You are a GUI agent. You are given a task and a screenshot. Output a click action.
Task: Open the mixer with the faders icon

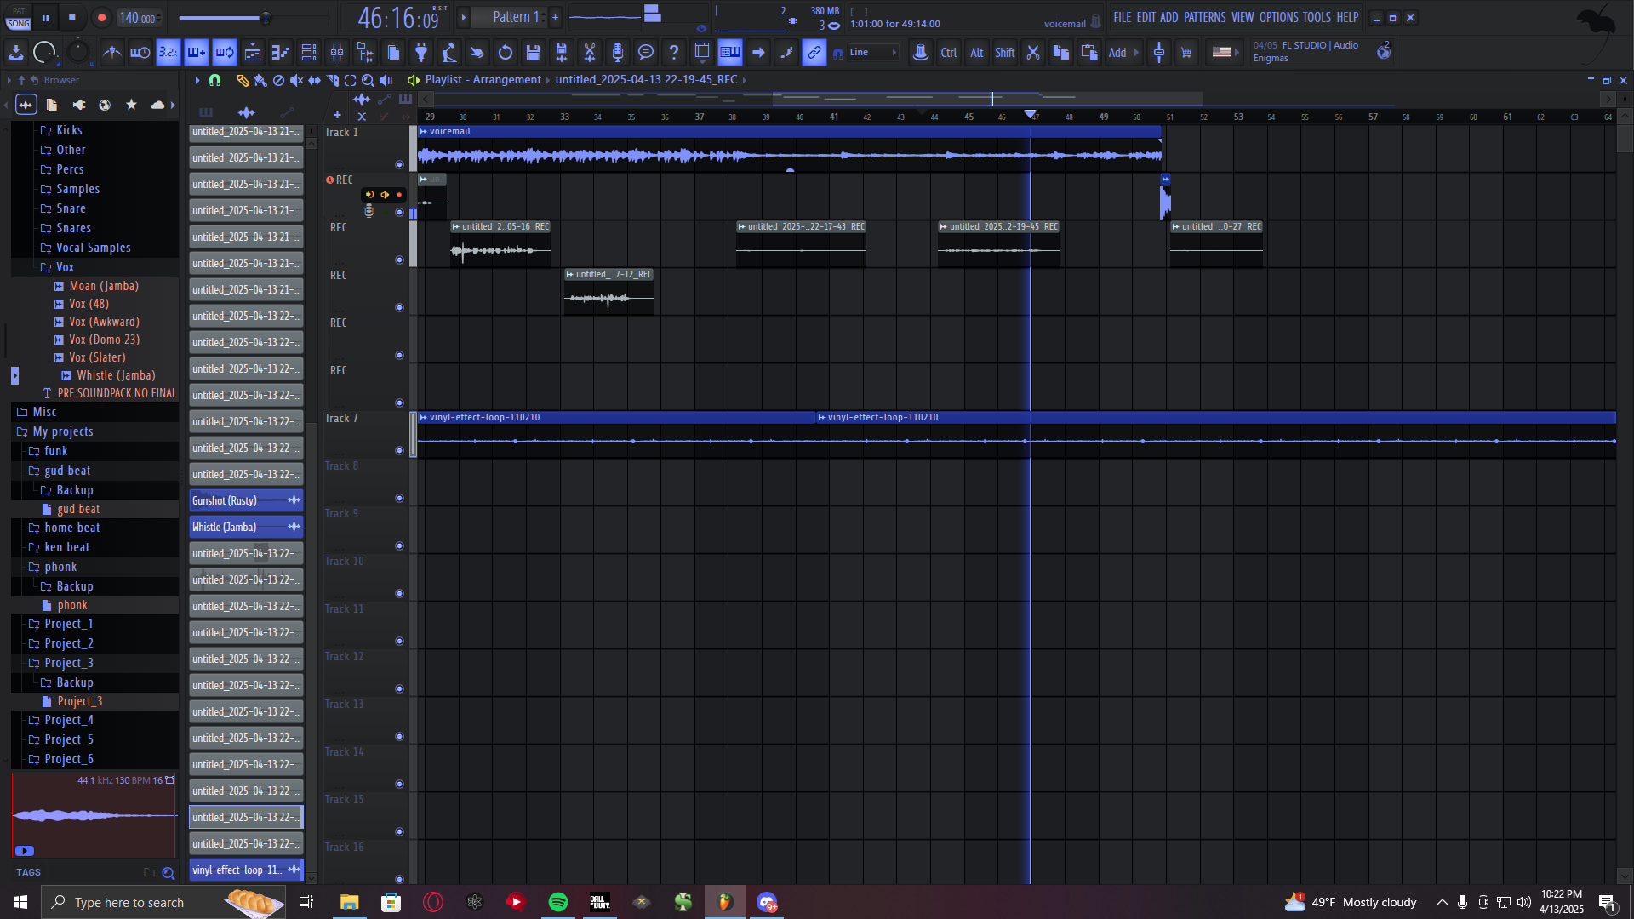(x=337, y=53)
